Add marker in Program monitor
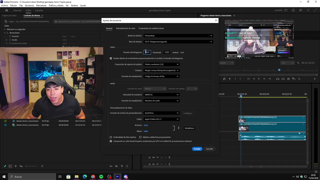Viewport: 320px width, 180px height. 230,79
